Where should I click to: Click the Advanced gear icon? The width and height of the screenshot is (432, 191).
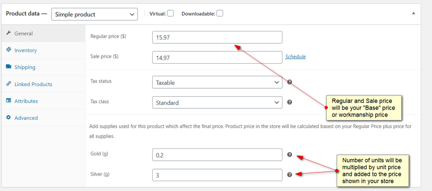click(9, 117)
